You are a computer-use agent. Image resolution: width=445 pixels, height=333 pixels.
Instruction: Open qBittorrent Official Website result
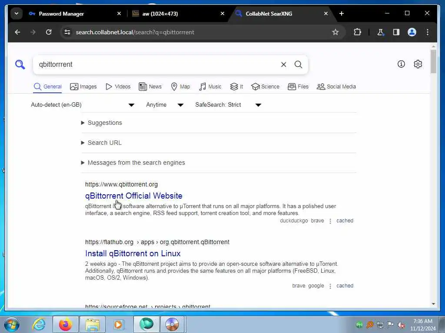(134, 196)
